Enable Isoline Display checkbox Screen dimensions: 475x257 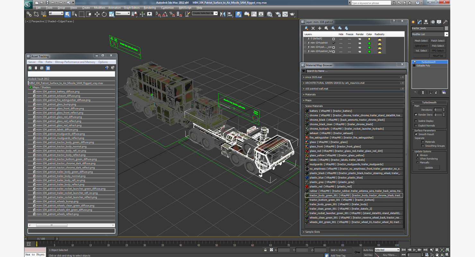(x=416, y=121)
